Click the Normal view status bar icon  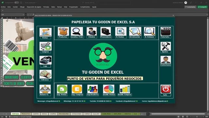tap(178, 117)
